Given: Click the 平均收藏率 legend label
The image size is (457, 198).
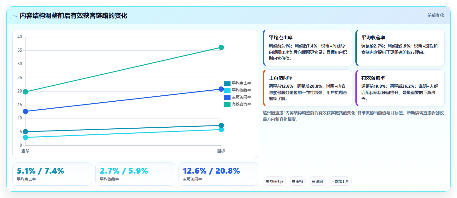Looking at the screenshot, I should (x=241, y=90).
